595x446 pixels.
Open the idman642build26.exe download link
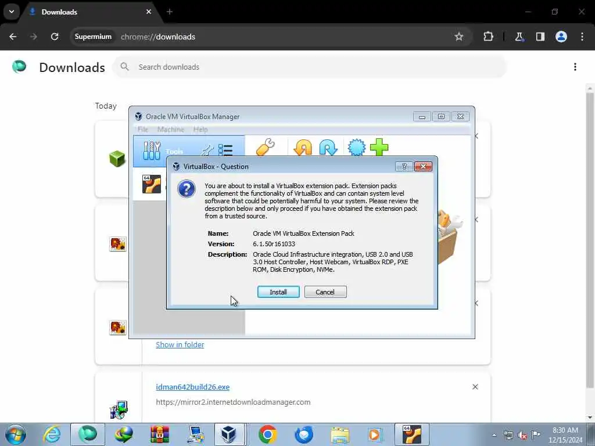pos(193,387)
